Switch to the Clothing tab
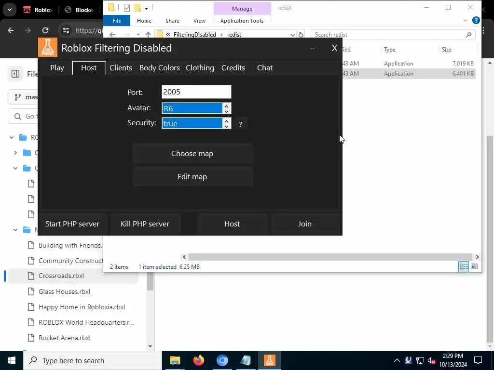 point(200,68)
